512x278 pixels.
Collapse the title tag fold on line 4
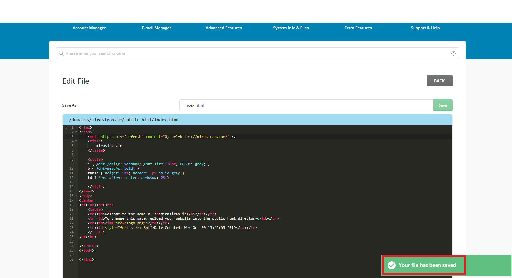[76, 141]
